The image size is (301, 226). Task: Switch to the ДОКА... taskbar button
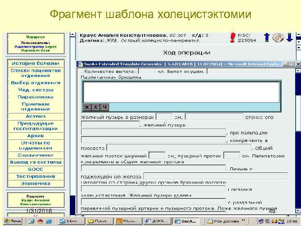tap(157, 221)
